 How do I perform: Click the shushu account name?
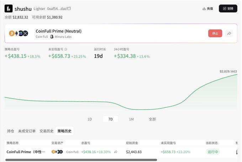coord(23,9)
